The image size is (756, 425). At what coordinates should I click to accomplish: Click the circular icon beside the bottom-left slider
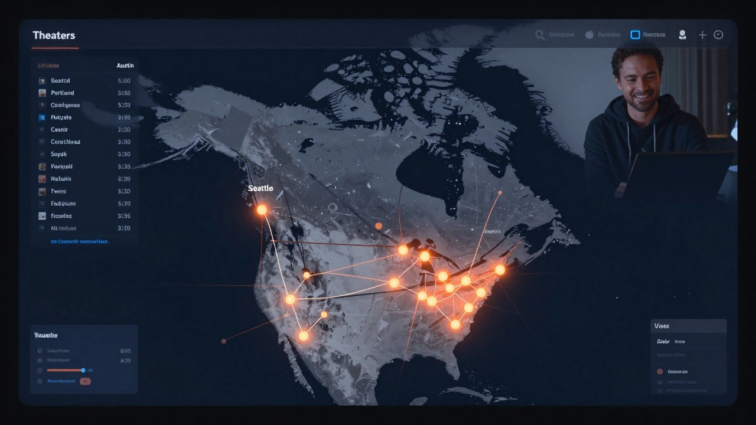pos(40,370)
